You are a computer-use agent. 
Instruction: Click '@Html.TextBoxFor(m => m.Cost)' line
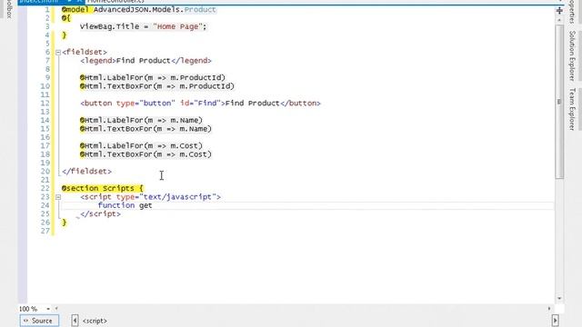(x=145, y=154)
